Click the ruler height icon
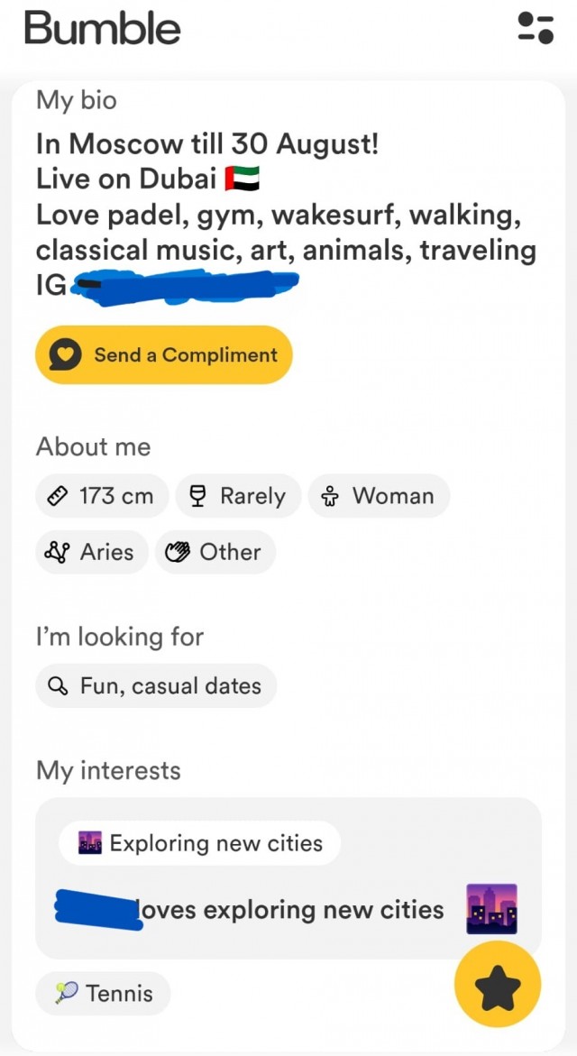 59,496
